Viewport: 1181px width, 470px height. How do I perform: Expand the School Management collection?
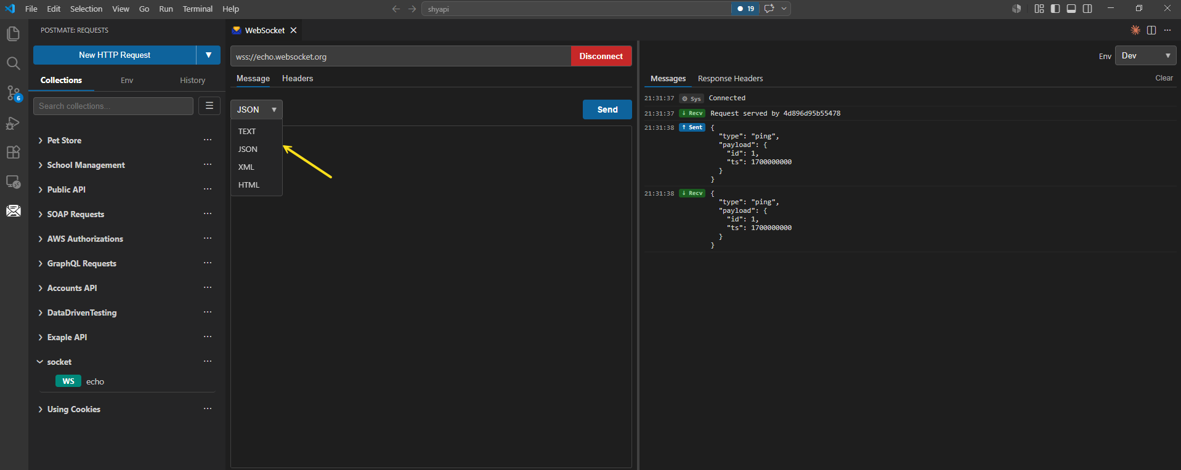coord(41,165)
